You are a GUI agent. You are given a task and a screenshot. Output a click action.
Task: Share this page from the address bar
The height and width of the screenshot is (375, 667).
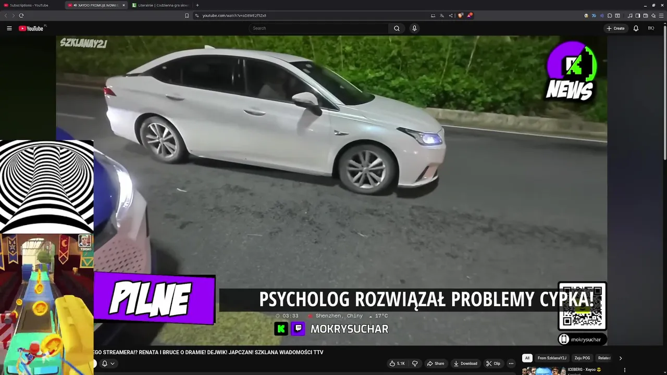pos(451,16)
